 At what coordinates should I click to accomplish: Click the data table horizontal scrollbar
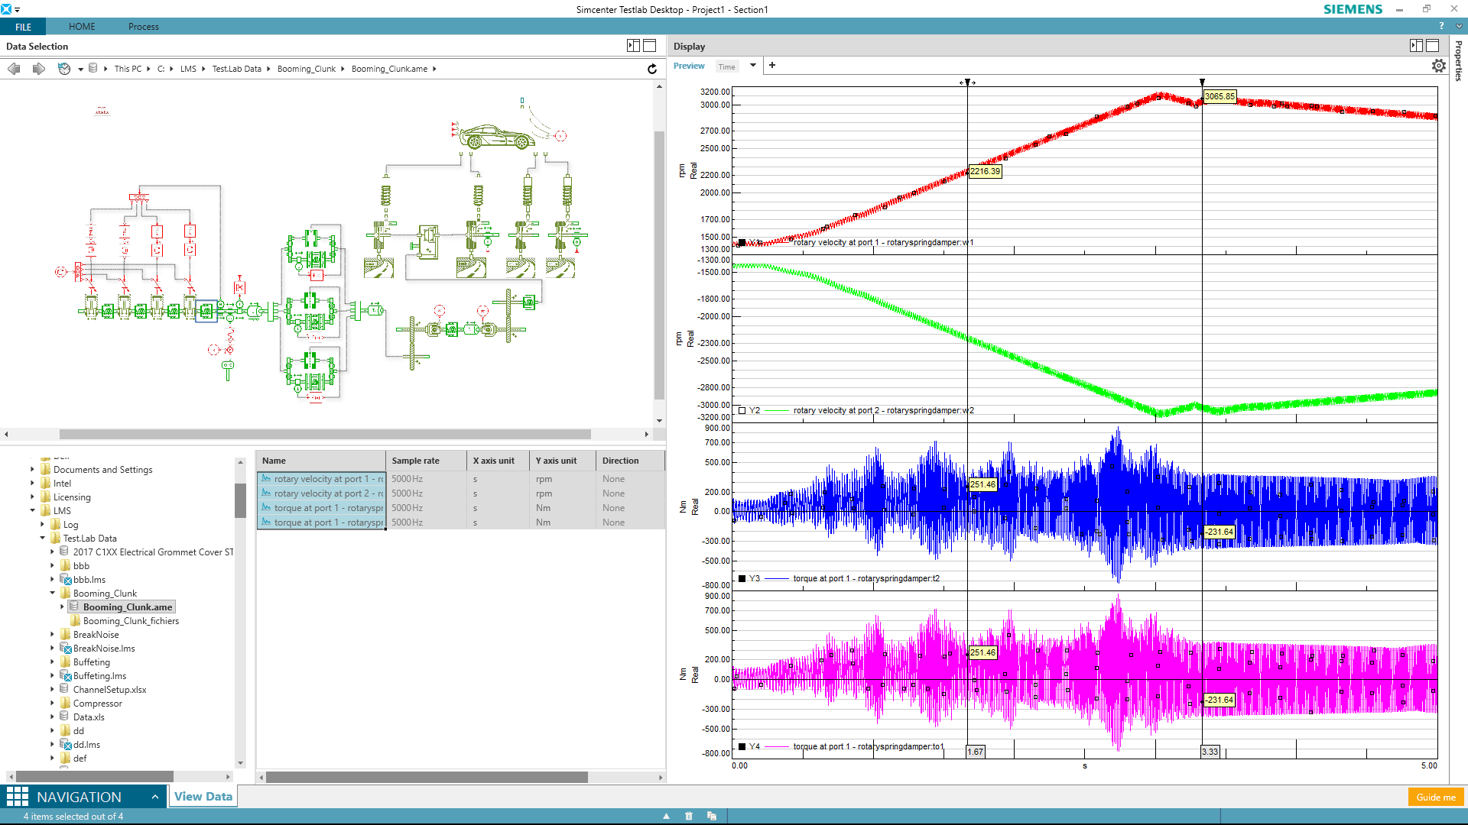[x=427, y=777]
